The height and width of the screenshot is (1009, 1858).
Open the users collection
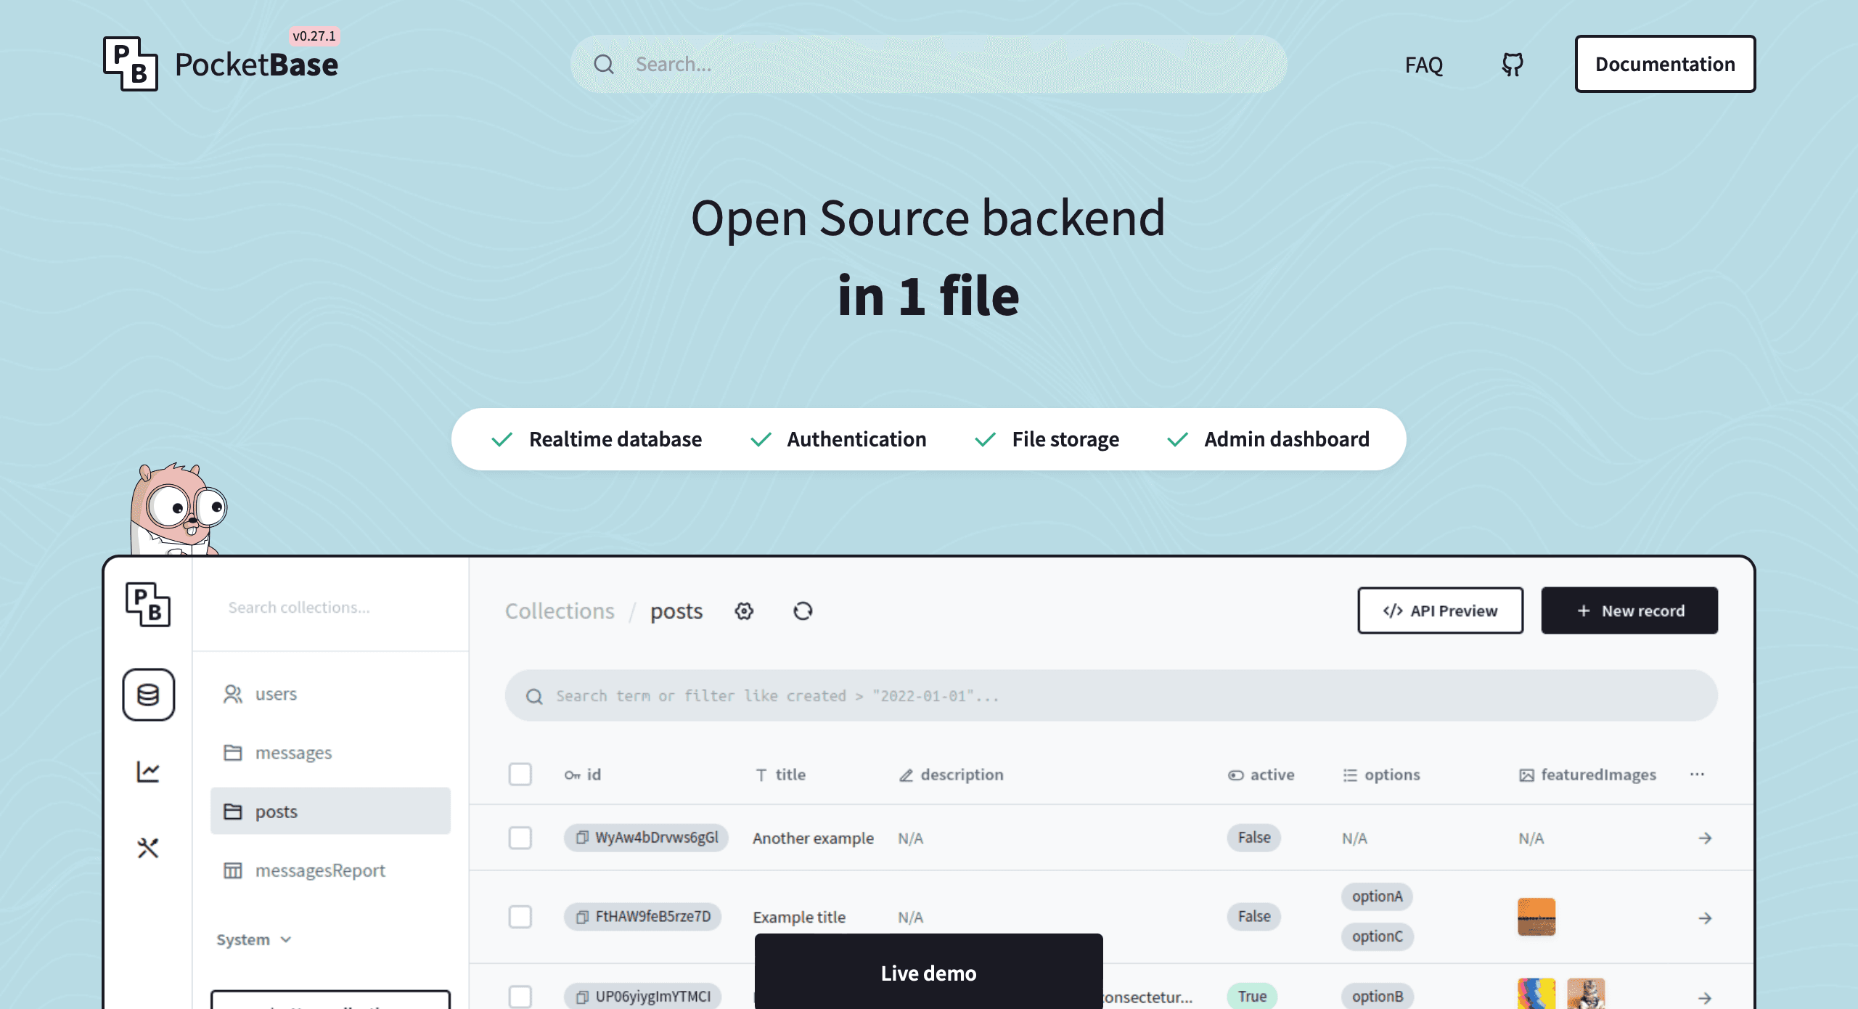(330, 694)
